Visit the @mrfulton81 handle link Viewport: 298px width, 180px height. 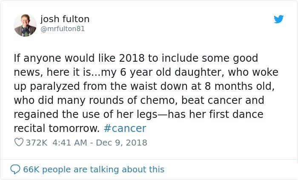tap(63, 29)
